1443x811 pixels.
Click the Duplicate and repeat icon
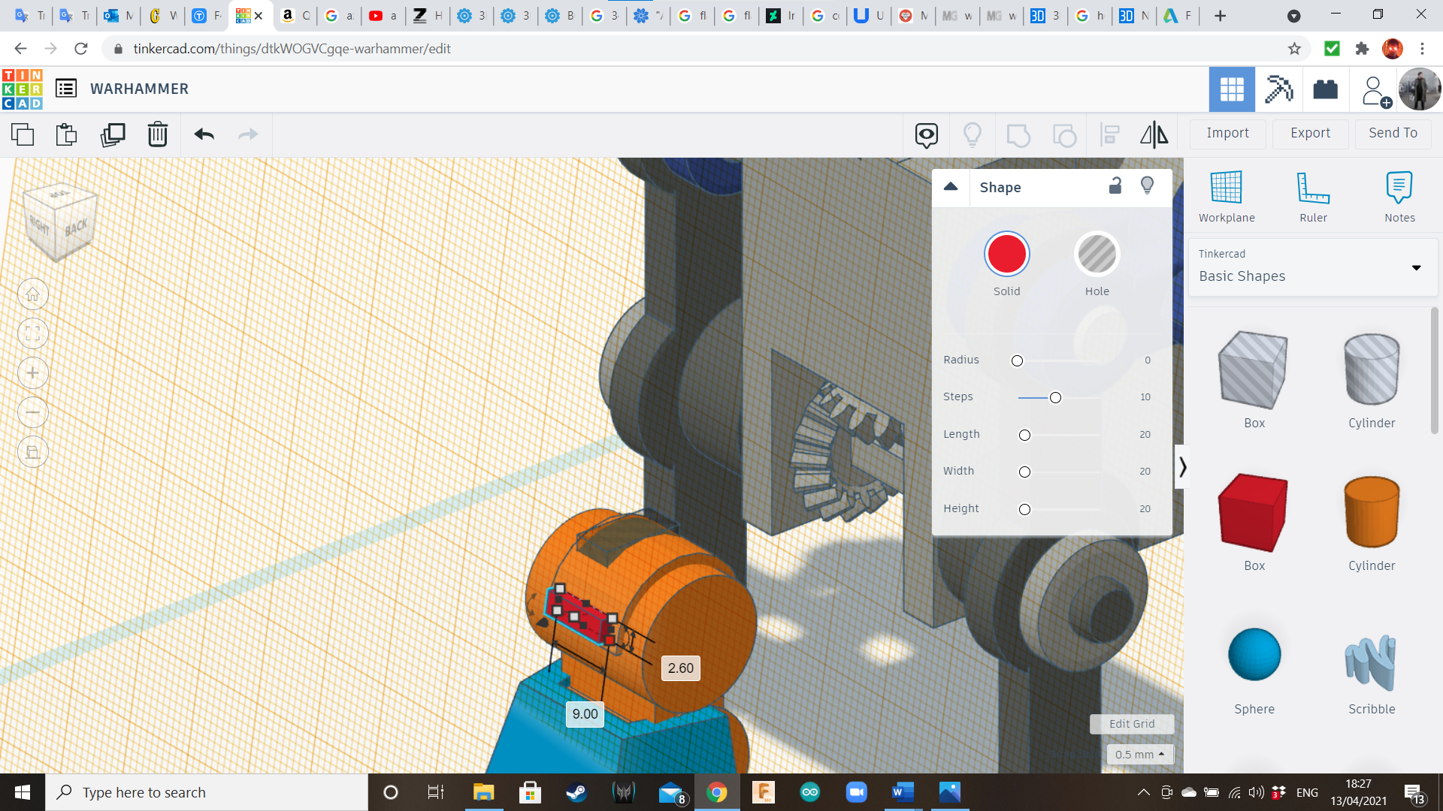113,134
